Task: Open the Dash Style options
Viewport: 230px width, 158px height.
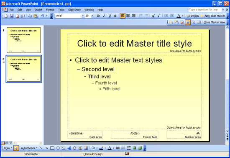Action: pyautogui.click(x=123, y=148)
